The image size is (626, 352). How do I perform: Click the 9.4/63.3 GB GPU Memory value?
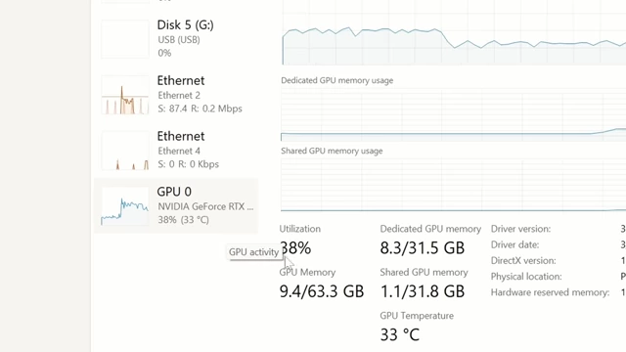click(x=322, y=291)
